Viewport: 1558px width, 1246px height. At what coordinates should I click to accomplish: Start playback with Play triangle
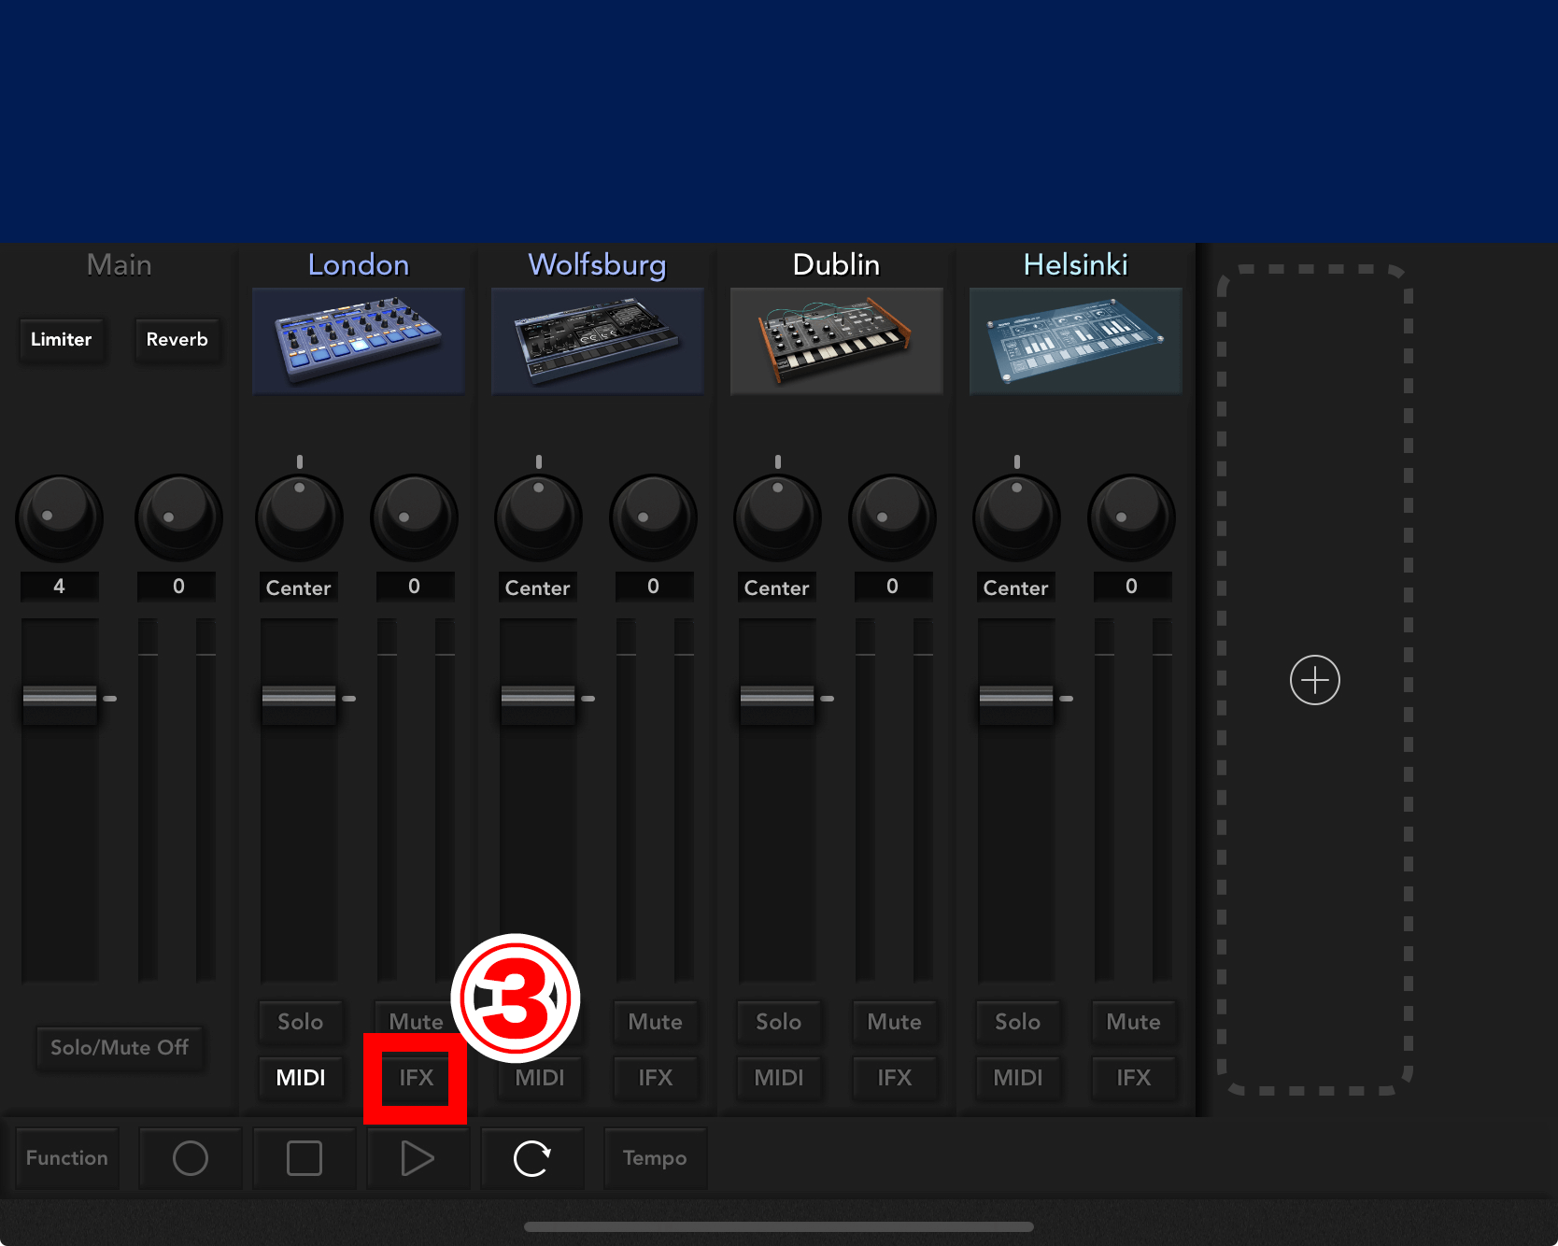click(x=418, y=1158)
